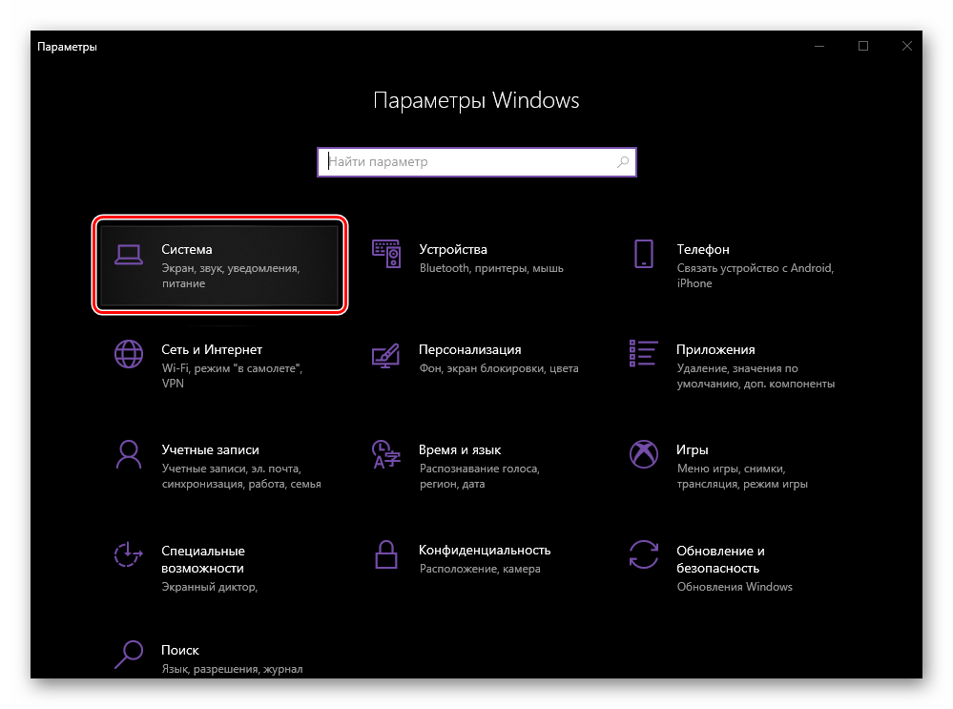The width and height of the screenshot is (953, 709).
Task: Open the Сеть и Интернет title
Action: (x=212, y=349)
